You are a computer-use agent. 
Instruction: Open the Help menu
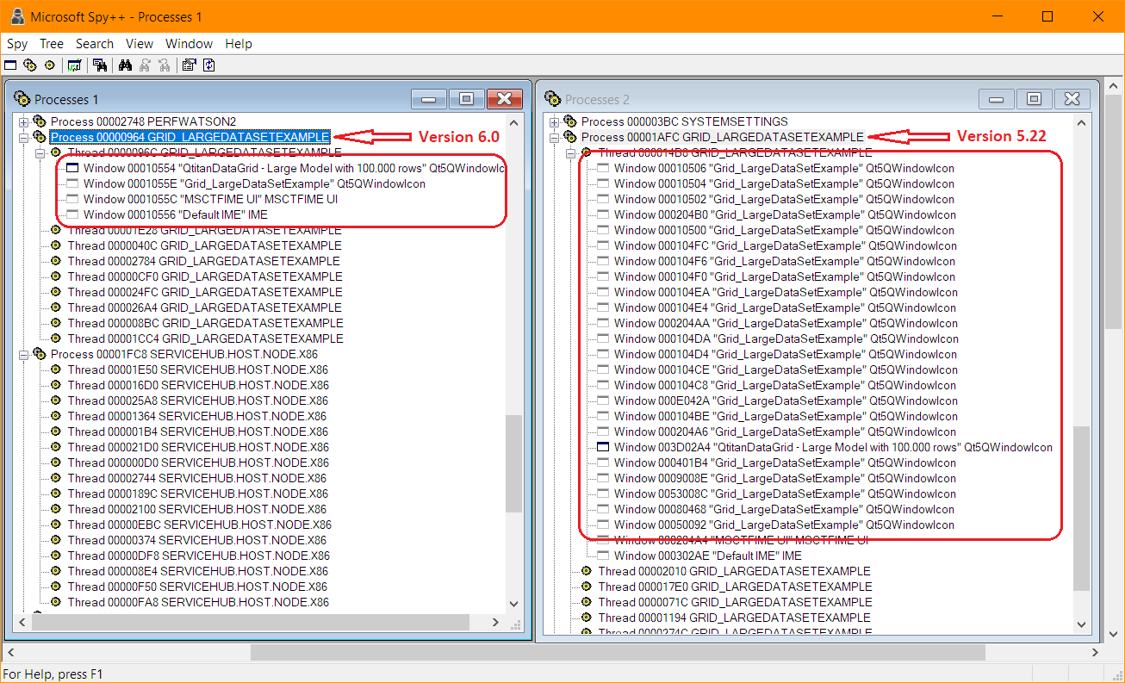click(239, 44)
